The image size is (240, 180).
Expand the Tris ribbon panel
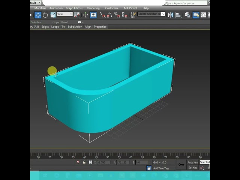63,27
